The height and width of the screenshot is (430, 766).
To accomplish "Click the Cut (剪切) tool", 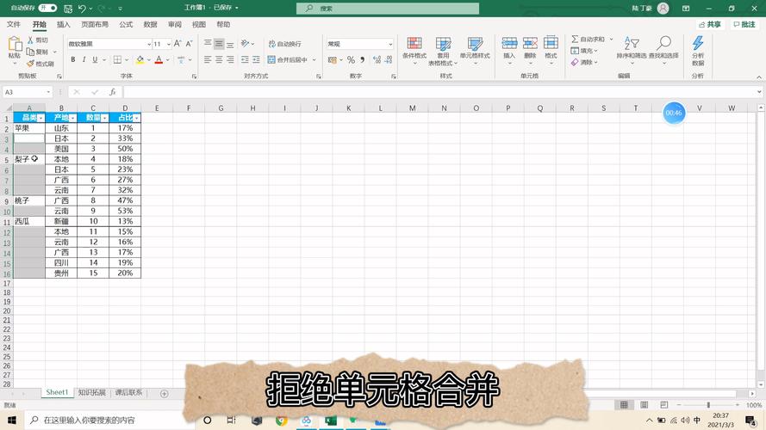I will coord(38,40).
